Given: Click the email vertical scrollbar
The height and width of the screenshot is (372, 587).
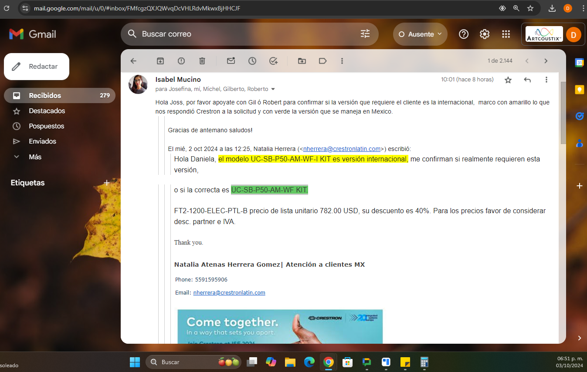Looking at the screenshot, I should (x=563, y=112).
